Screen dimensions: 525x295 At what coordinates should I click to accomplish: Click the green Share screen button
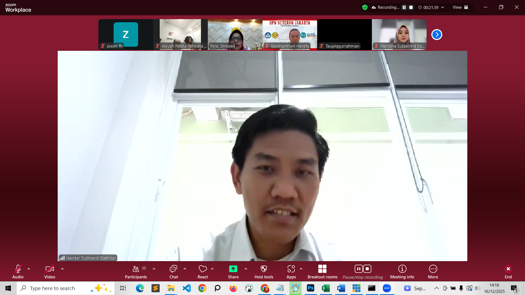click(x=233, y=269)
